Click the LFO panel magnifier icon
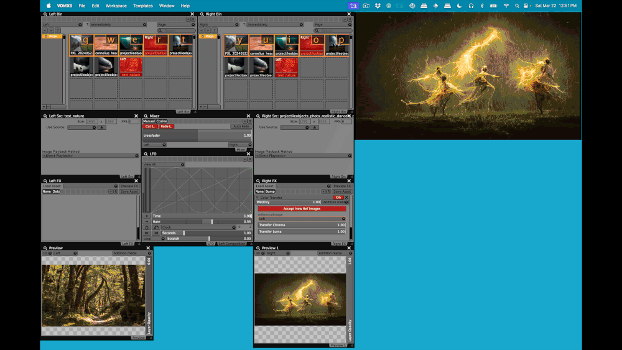622x350 pixels. point(146,154)
